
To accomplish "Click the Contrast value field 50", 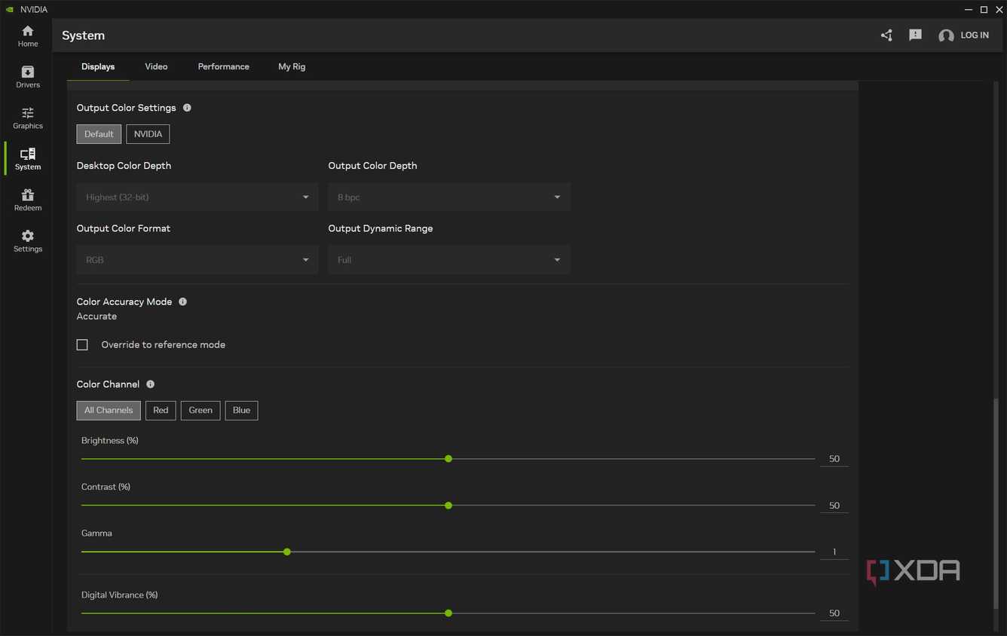I will coord(834,506).
